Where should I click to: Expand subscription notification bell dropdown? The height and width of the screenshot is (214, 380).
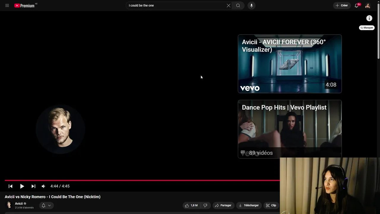[x=46, y=205]
